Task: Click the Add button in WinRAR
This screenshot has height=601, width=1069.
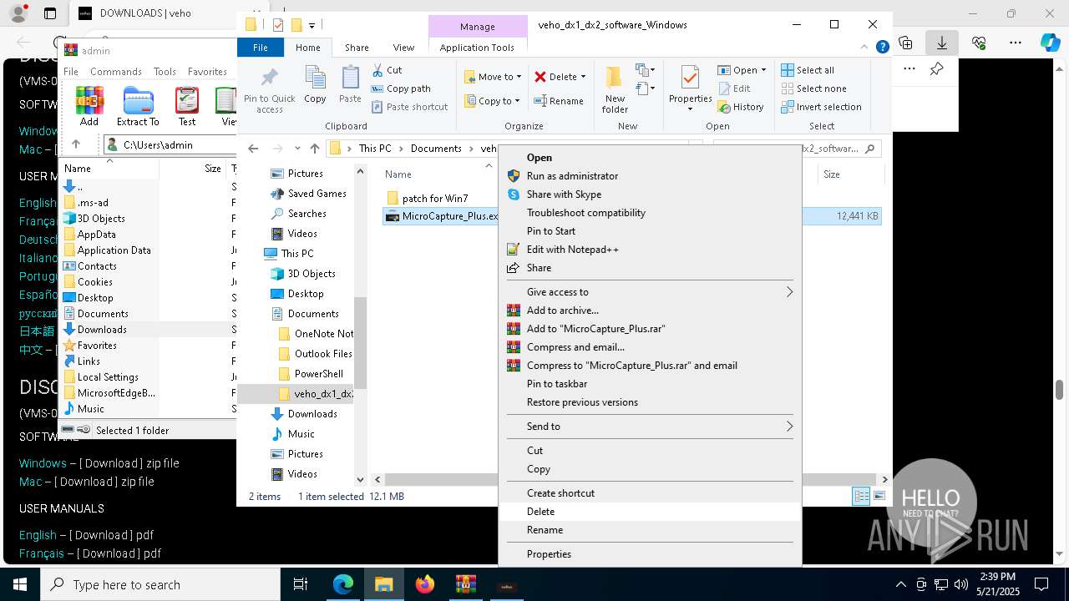Action: point(89,106)
